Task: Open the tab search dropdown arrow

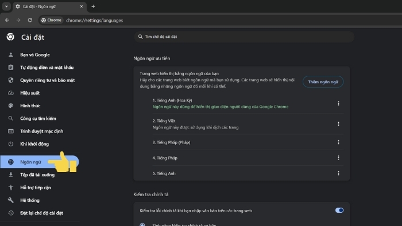Action: (x=6, y=6)
